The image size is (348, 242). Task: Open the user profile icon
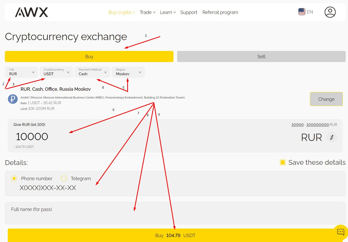[330, 12]
